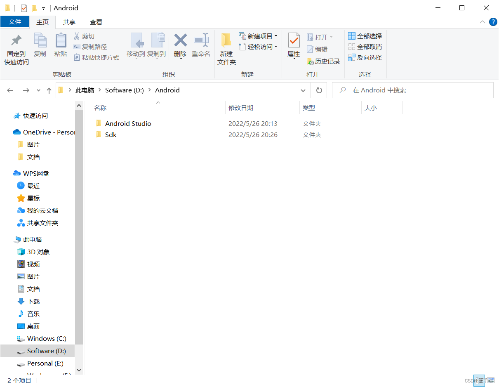Expand Properties dropdown arrow
The height and width of the screenshot is (387, 499).
[294, 59]
